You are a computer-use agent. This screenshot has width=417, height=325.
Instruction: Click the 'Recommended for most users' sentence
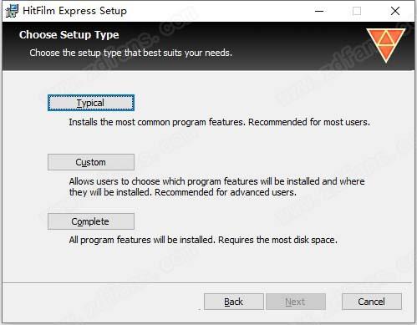[309, 122]
